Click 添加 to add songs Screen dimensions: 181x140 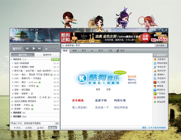[17, 128]
